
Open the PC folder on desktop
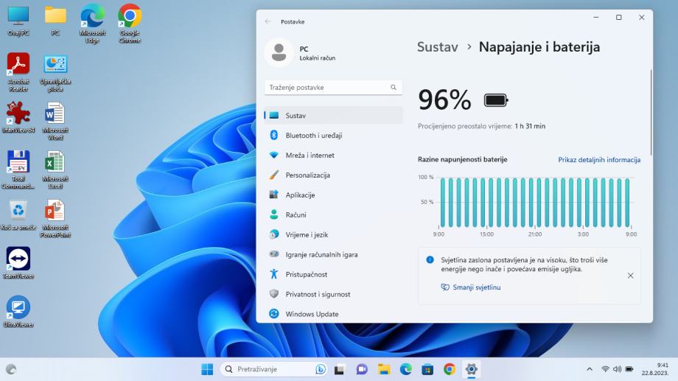pos(55,21)
